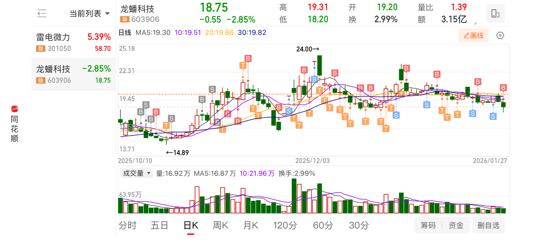
Task: Click the 换手:2.99% readout in volume panel
Action: (297, 173)
